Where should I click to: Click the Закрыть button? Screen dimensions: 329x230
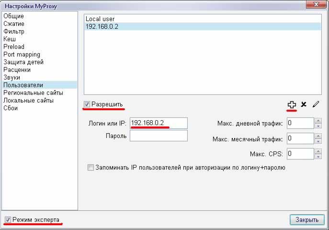[x=307, y=220]
